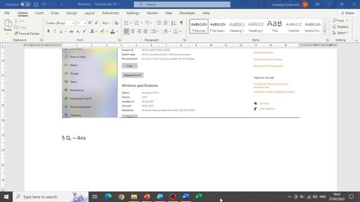The height and width of the screenshot is (202, 360).
Task: Switch to the References tab
Action: pyautogui.click(x=111, y=13)
